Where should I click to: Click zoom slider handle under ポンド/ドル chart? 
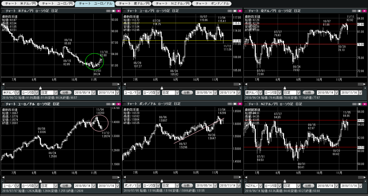162,181
